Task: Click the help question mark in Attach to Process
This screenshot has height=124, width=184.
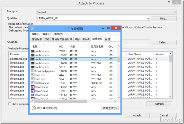Action: (x=169, y=2)
